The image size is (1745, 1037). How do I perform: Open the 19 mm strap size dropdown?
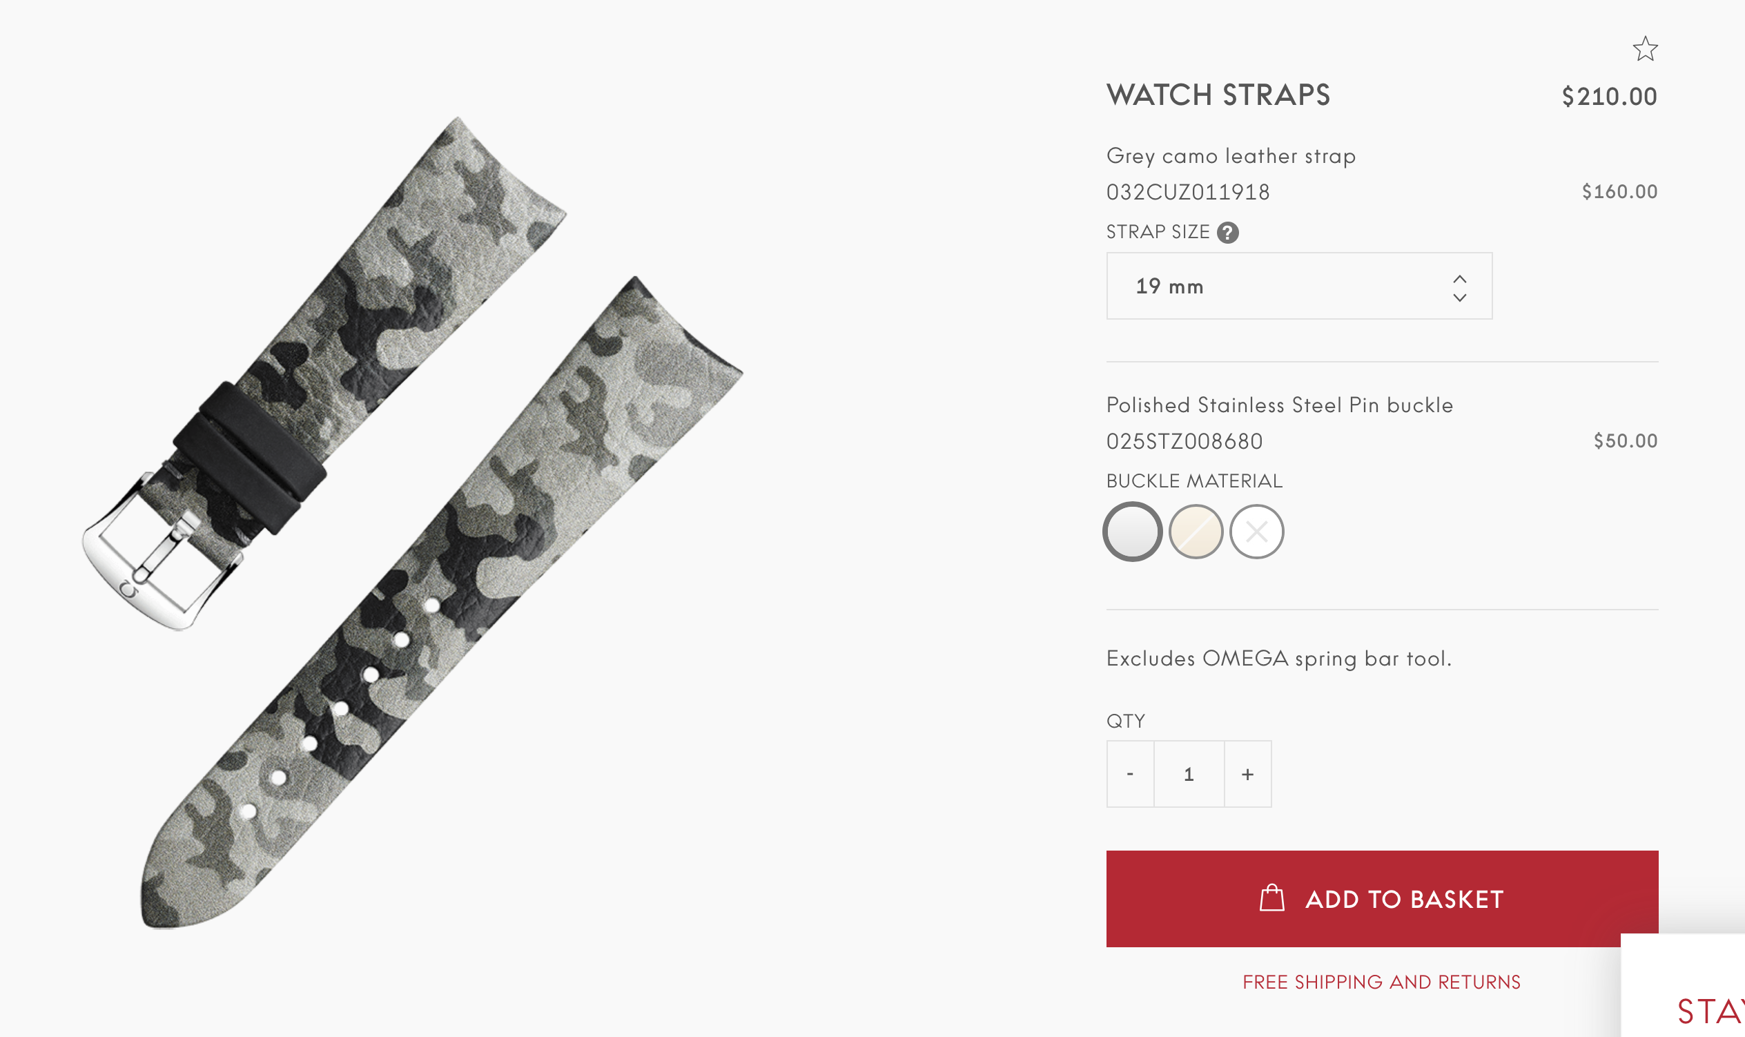(x=1298, y=286)
